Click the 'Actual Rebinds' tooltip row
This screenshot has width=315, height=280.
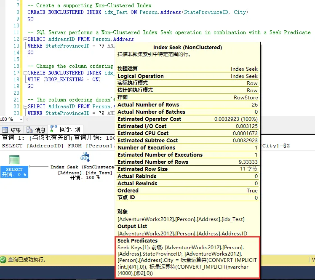pos(187,176)
